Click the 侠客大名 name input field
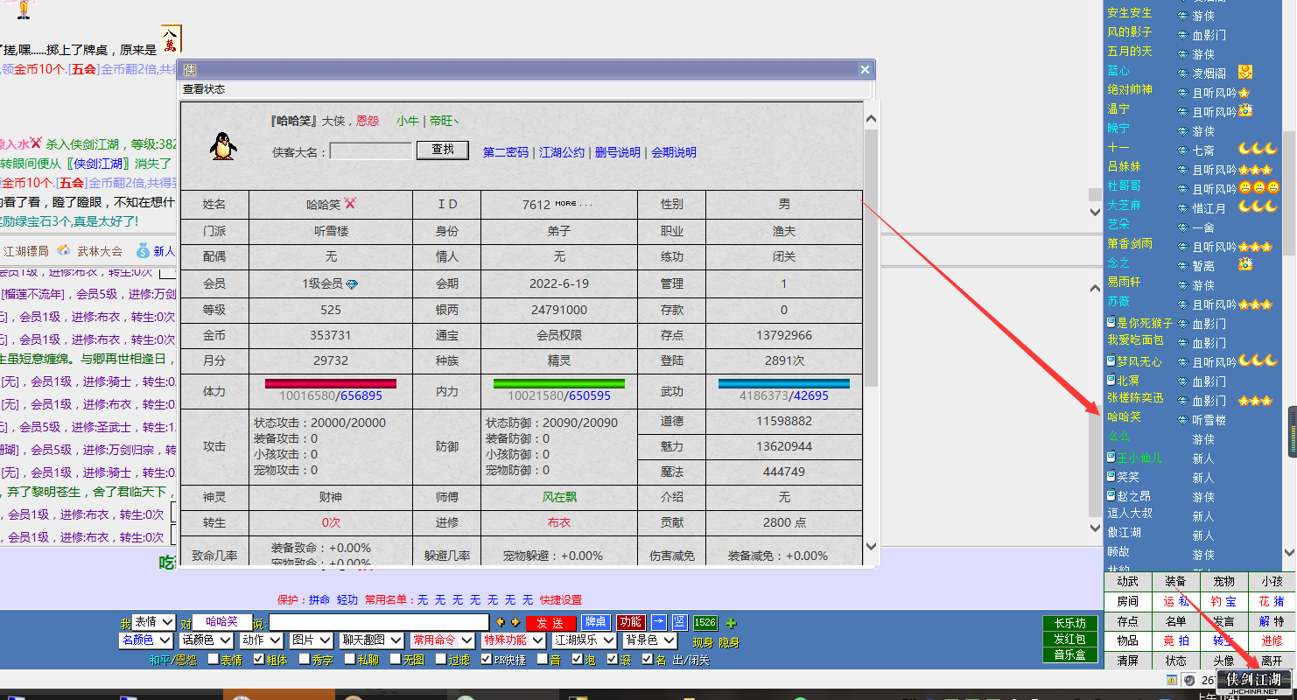The width and height of the screenshot is (1297, 700). point(371,151)
